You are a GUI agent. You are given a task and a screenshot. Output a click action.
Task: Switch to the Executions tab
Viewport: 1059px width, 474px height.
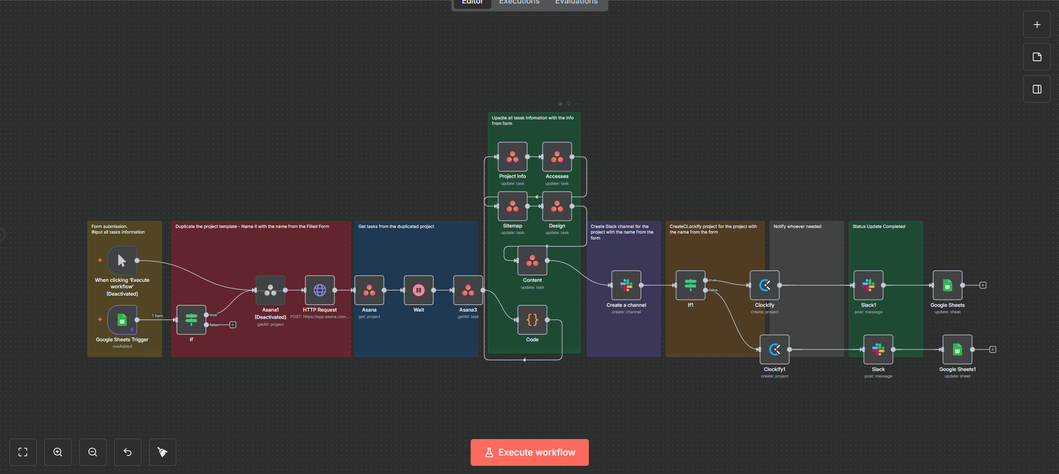click(x=519, y=3)
